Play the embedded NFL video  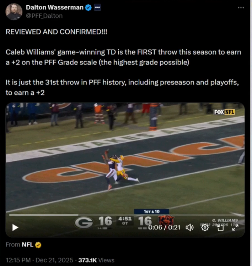[x=15, y=227]
